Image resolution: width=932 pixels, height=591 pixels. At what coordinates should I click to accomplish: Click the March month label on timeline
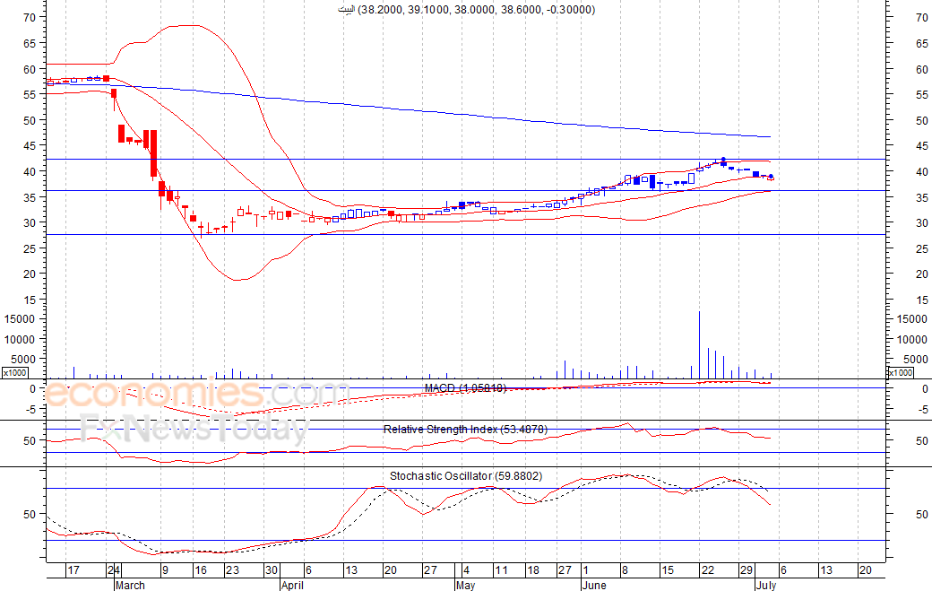pyautogui.click(x=130, y=585)
